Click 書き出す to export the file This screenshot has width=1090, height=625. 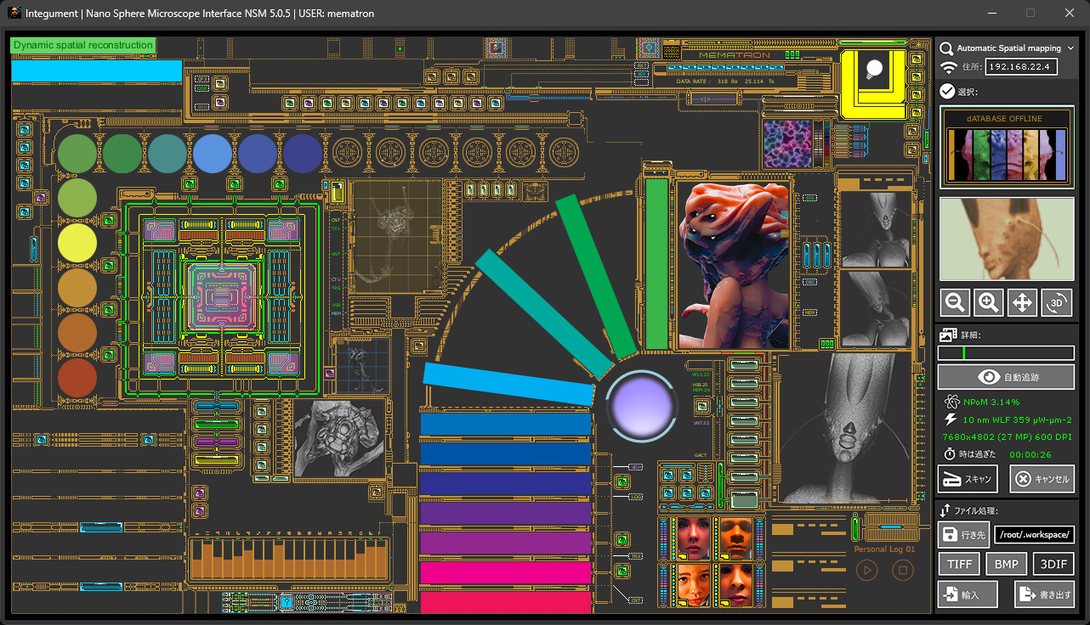[x=1044, y=594]
